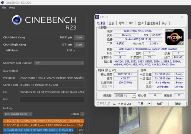Close the CPU-Z window
This screenshot has height=134, width=191.
[x=182, y=17]
